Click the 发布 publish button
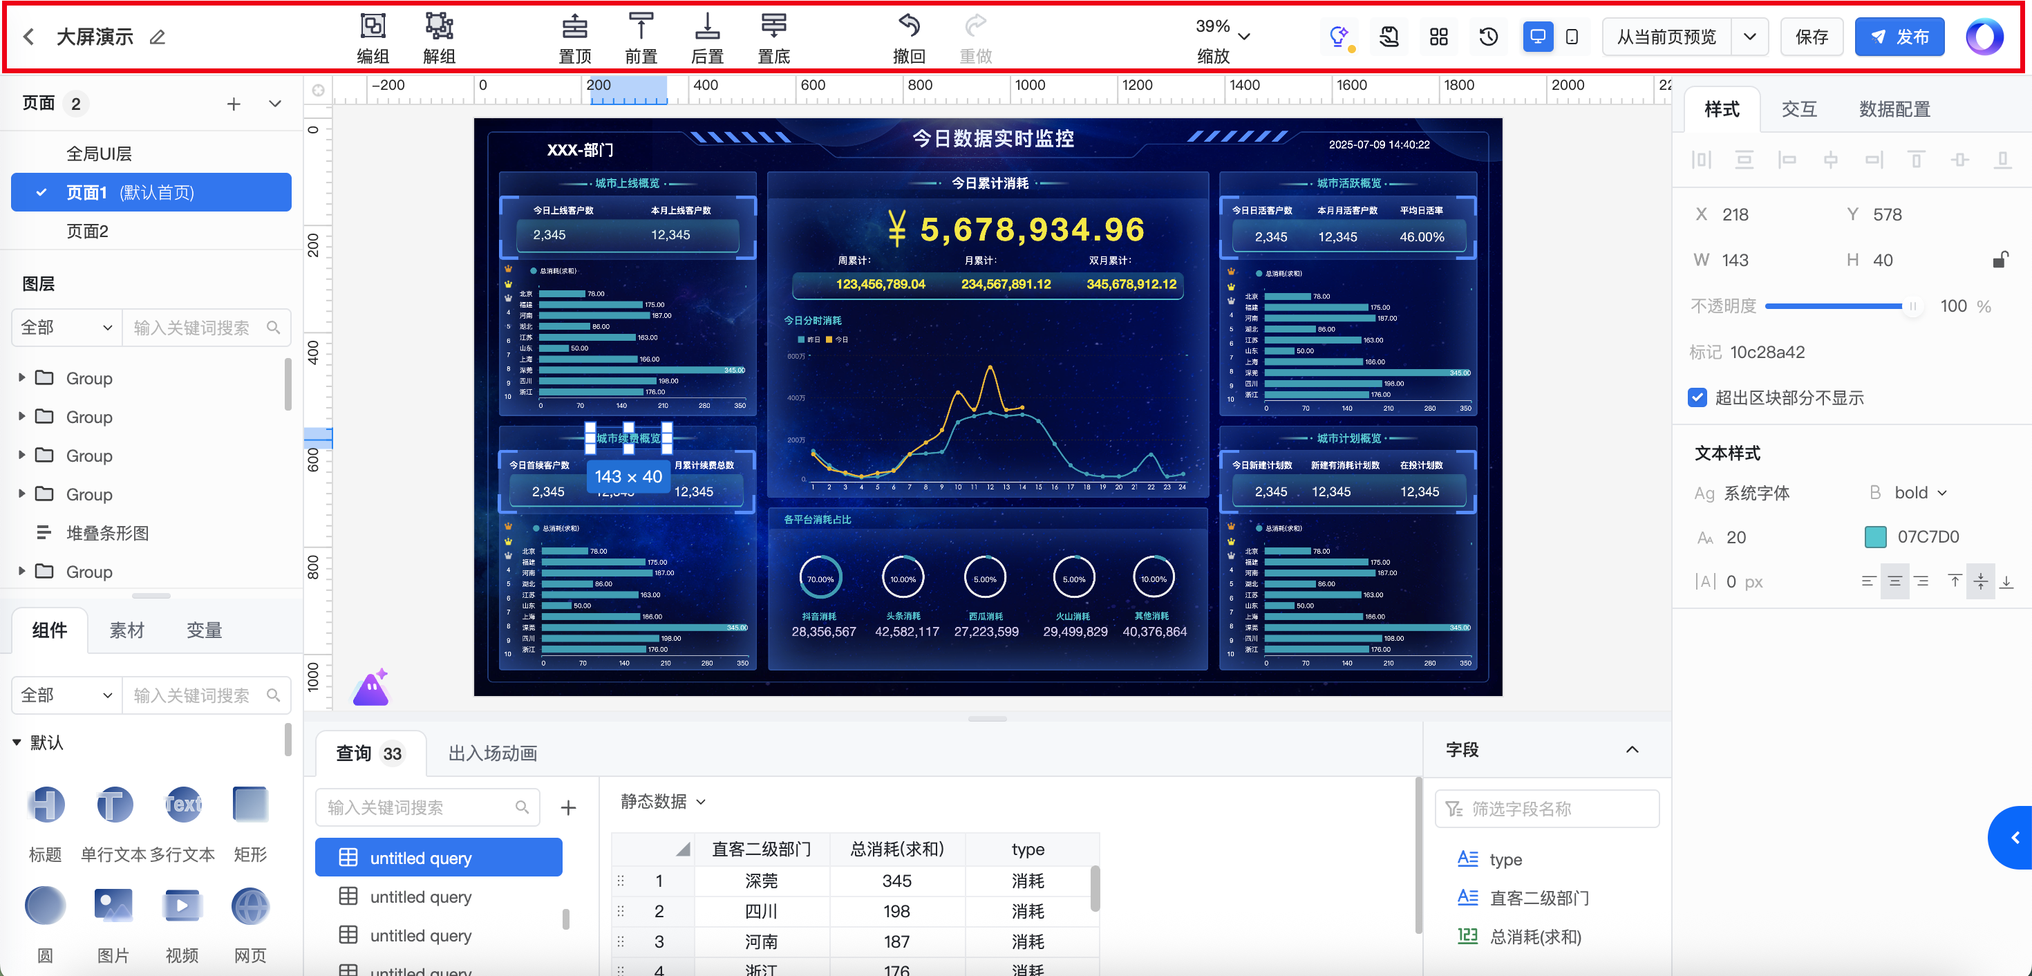The height and width of the screenshot is (976, 2032). (1899, 37)
